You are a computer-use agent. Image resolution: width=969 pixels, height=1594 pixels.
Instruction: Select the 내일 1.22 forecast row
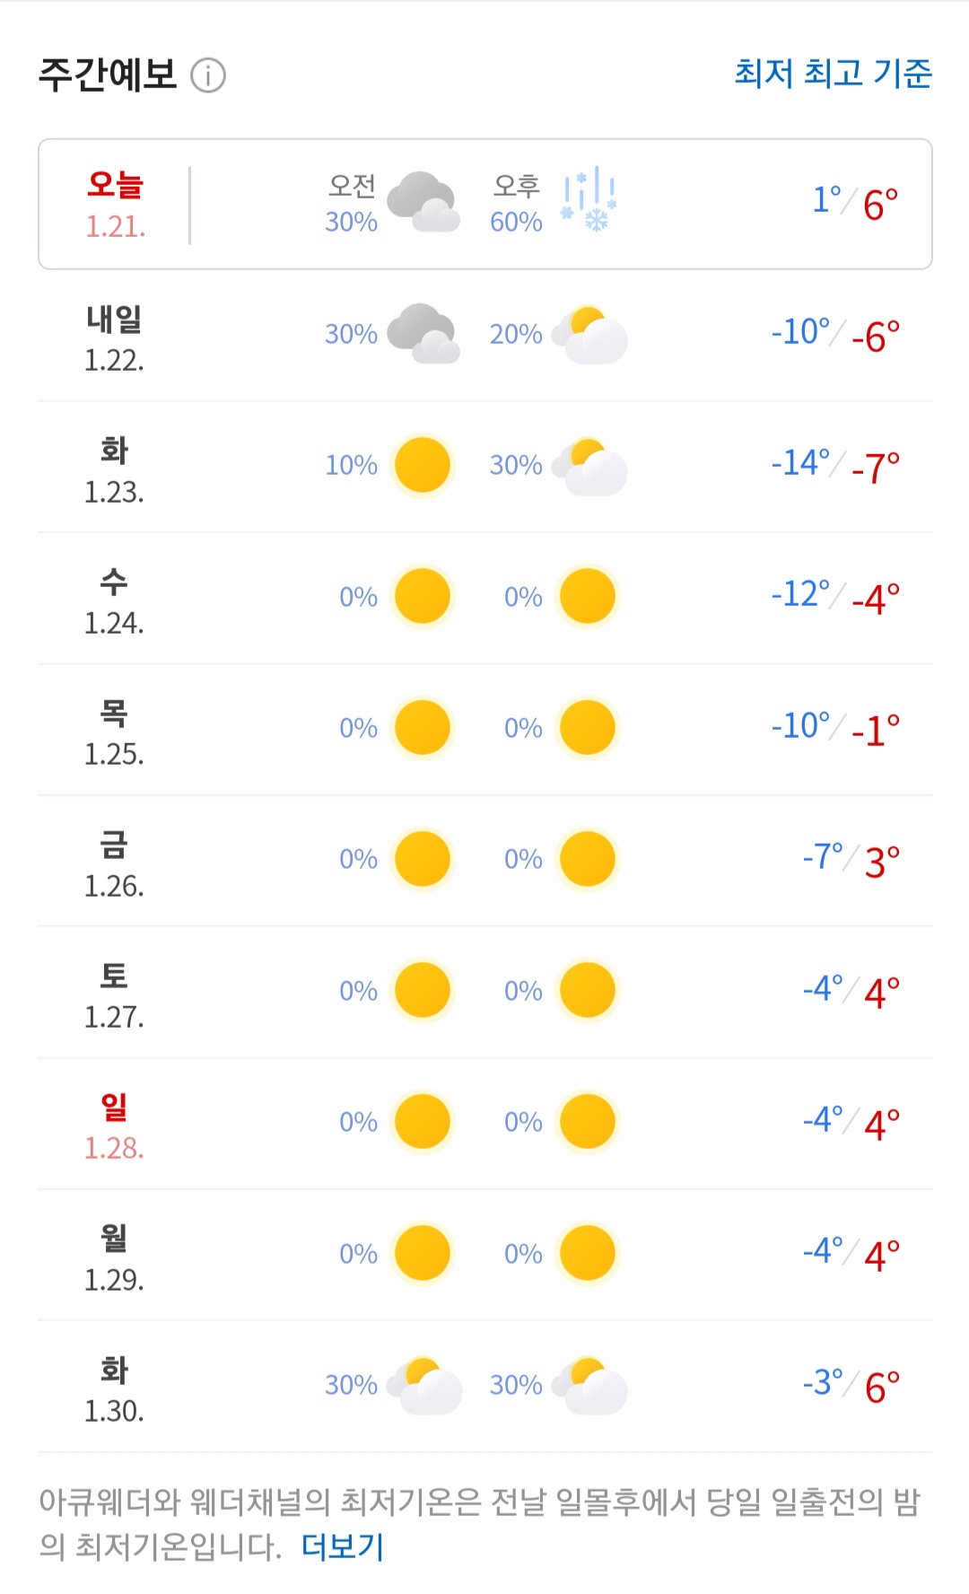click(485, 335)
